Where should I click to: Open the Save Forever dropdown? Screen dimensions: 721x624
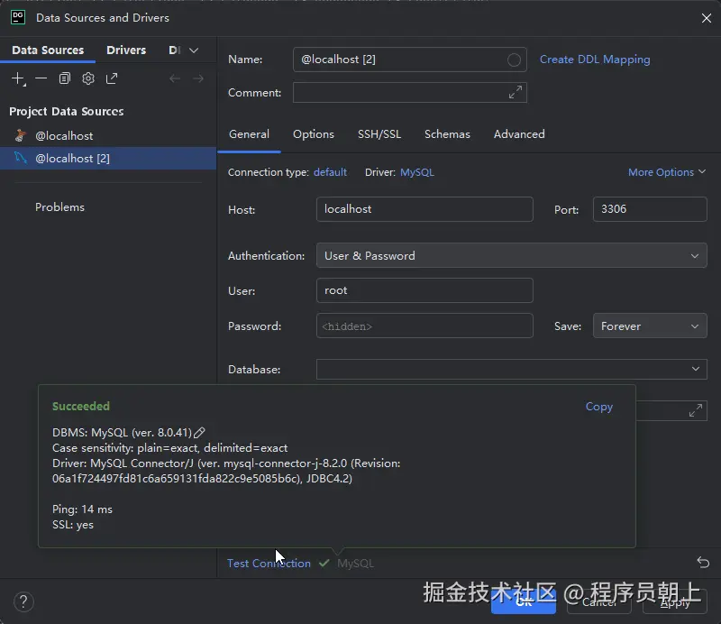pyautogui.click(x=650, y=326)
